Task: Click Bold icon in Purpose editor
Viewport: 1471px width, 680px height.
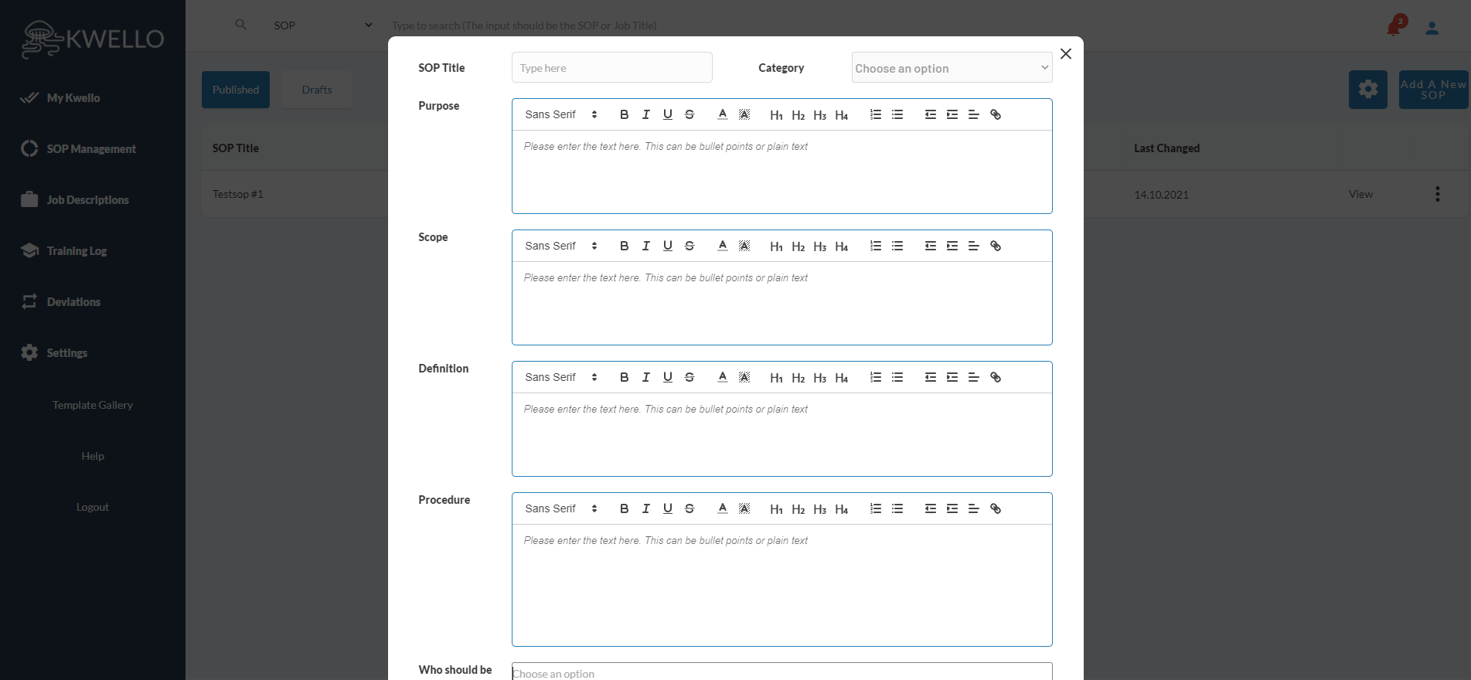Action: pyautogui.click(x=624, y=114)
